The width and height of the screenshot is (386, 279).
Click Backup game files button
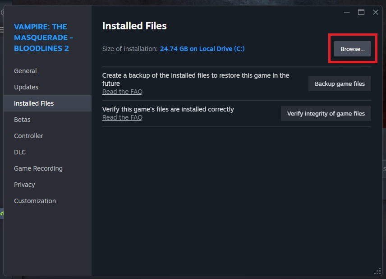coord(340,84)
